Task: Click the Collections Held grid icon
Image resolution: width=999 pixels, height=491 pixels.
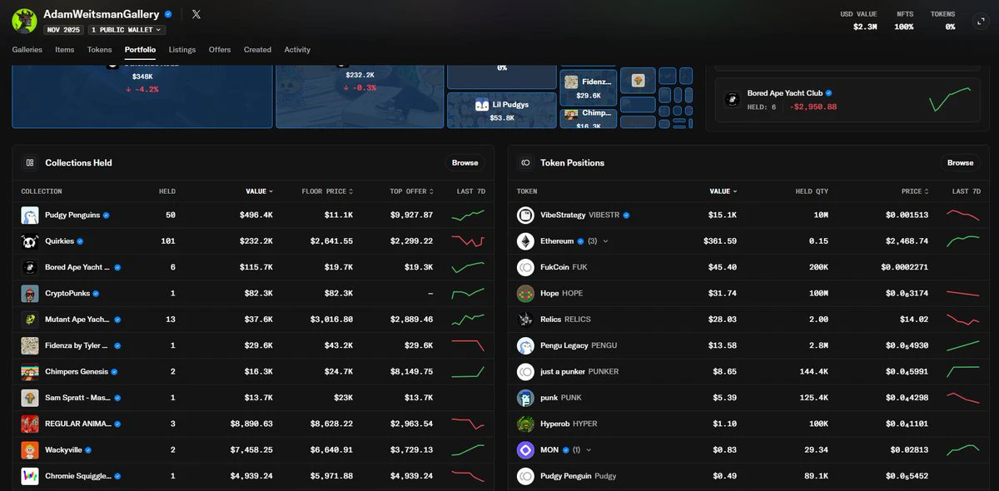Action: tap(30, 163)
